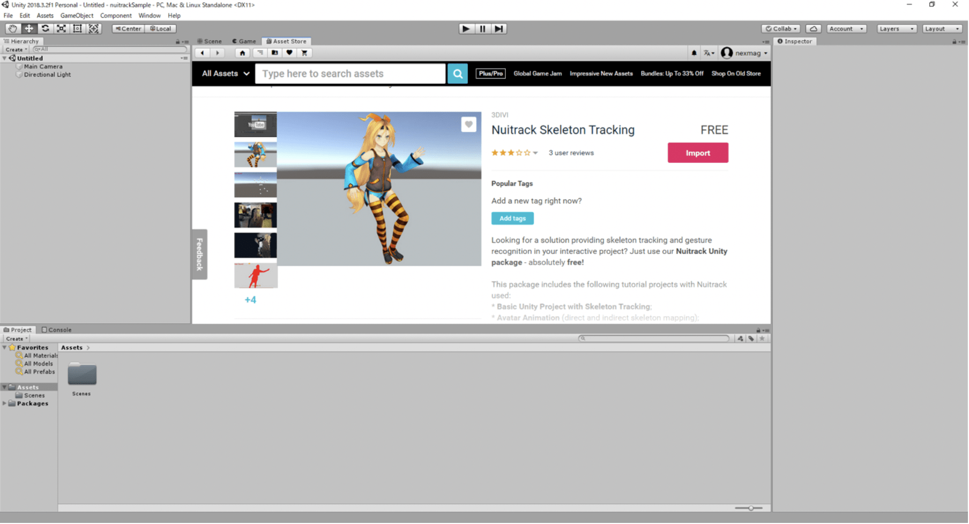Select Directional Light in Hierarchy
Viewport: 969px width, 524px height.
click(47, 75)
